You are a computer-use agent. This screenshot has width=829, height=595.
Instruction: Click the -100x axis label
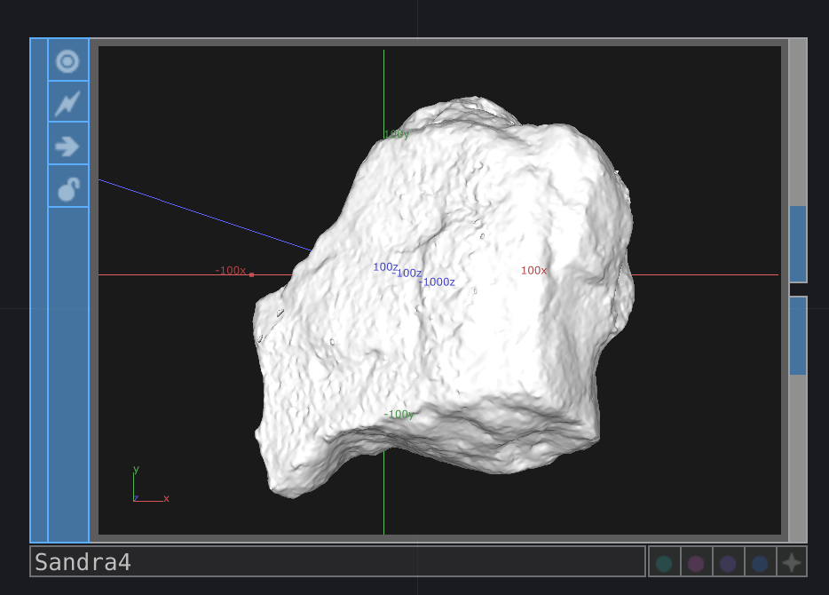click(229, 270)
